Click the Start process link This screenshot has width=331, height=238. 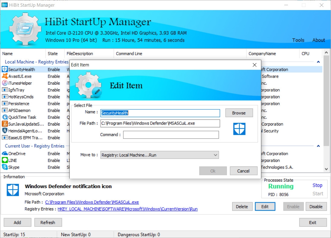318,194
